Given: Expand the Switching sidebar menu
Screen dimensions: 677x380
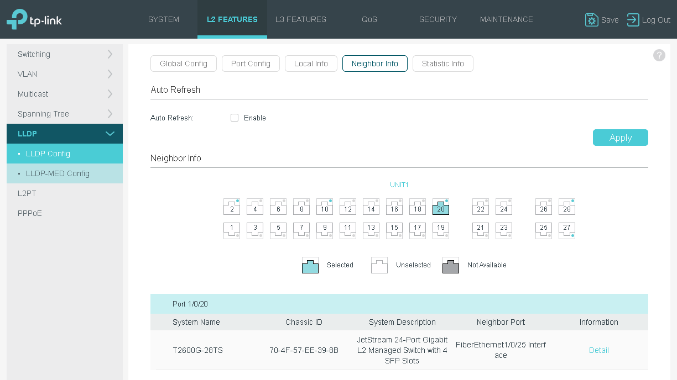Looking at the screenshot, I should pos(65,54).
